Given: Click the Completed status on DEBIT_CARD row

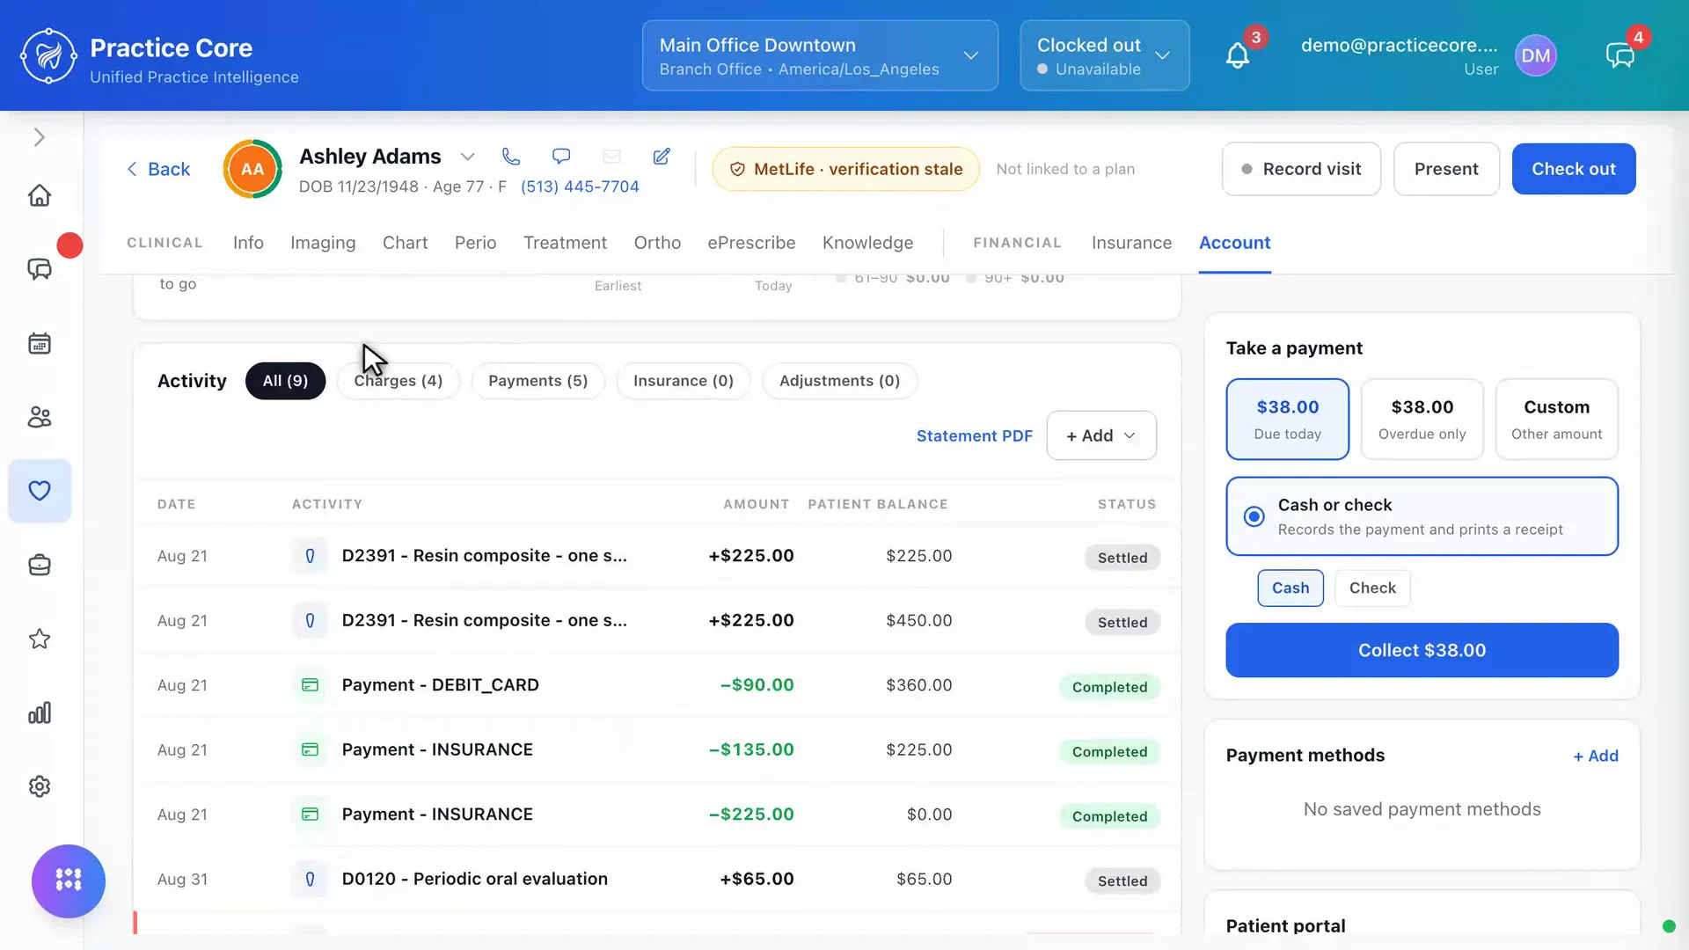Looking at the screenshot, I should pos(1109,687).
